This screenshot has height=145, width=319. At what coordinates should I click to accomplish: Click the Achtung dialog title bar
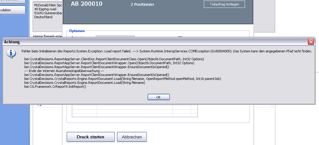[x=152, y=42]
